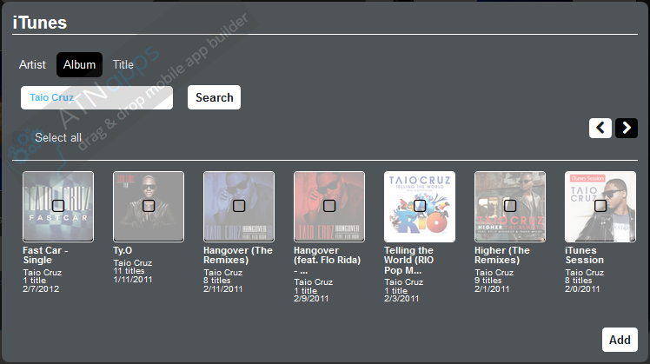This screenshot has height=364, width=650.
Task: Click the iTunes dialog heading
Action: click(40, 23)
